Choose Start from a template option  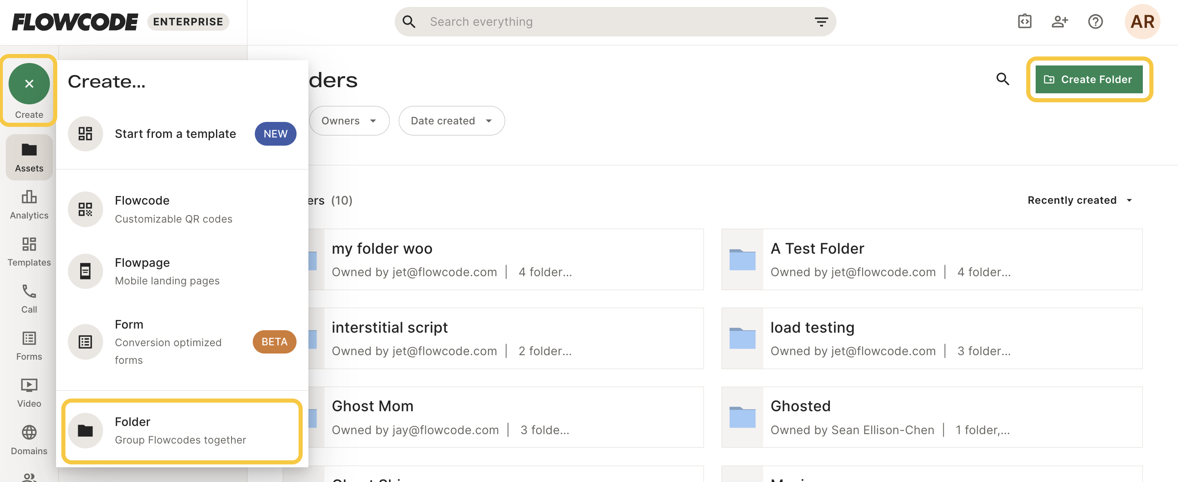coord(182,133)
